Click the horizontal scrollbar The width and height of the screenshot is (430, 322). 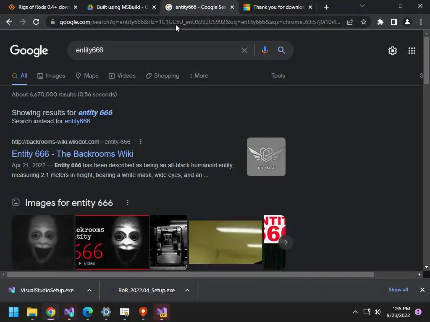pyautogui.click(x=191, y=274)
